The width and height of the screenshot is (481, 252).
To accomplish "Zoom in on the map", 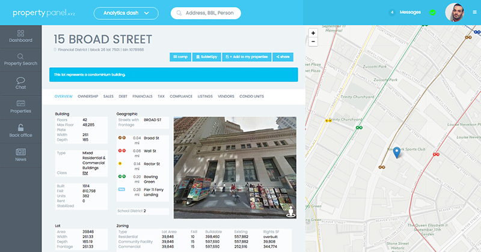I will click(313, 33).
